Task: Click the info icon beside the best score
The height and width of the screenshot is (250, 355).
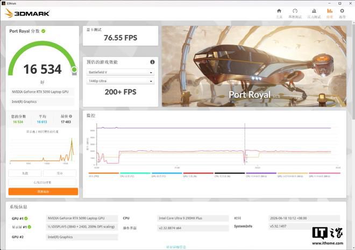Action: click(70, 116)
